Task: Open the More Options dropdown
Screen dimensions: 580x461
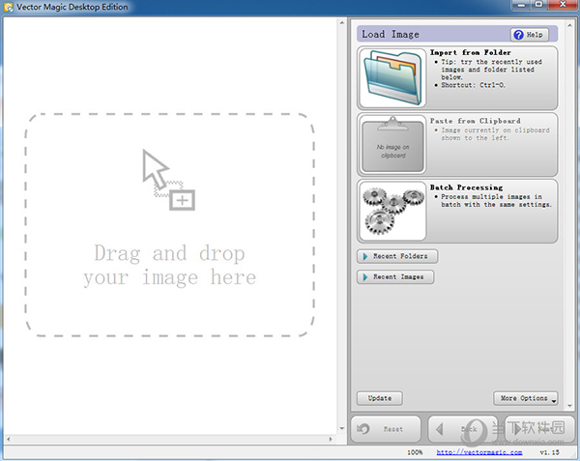Action: click(x=526, y=398)
